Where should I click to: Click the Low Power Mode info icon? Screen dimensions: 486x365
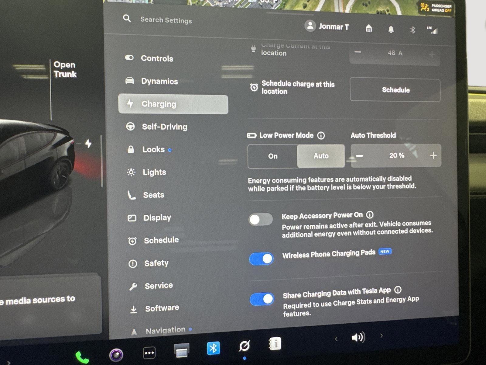point(321,136)
